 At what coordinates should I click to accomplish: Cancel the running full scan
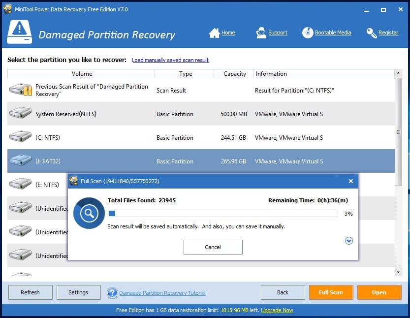tap(213, 247)
